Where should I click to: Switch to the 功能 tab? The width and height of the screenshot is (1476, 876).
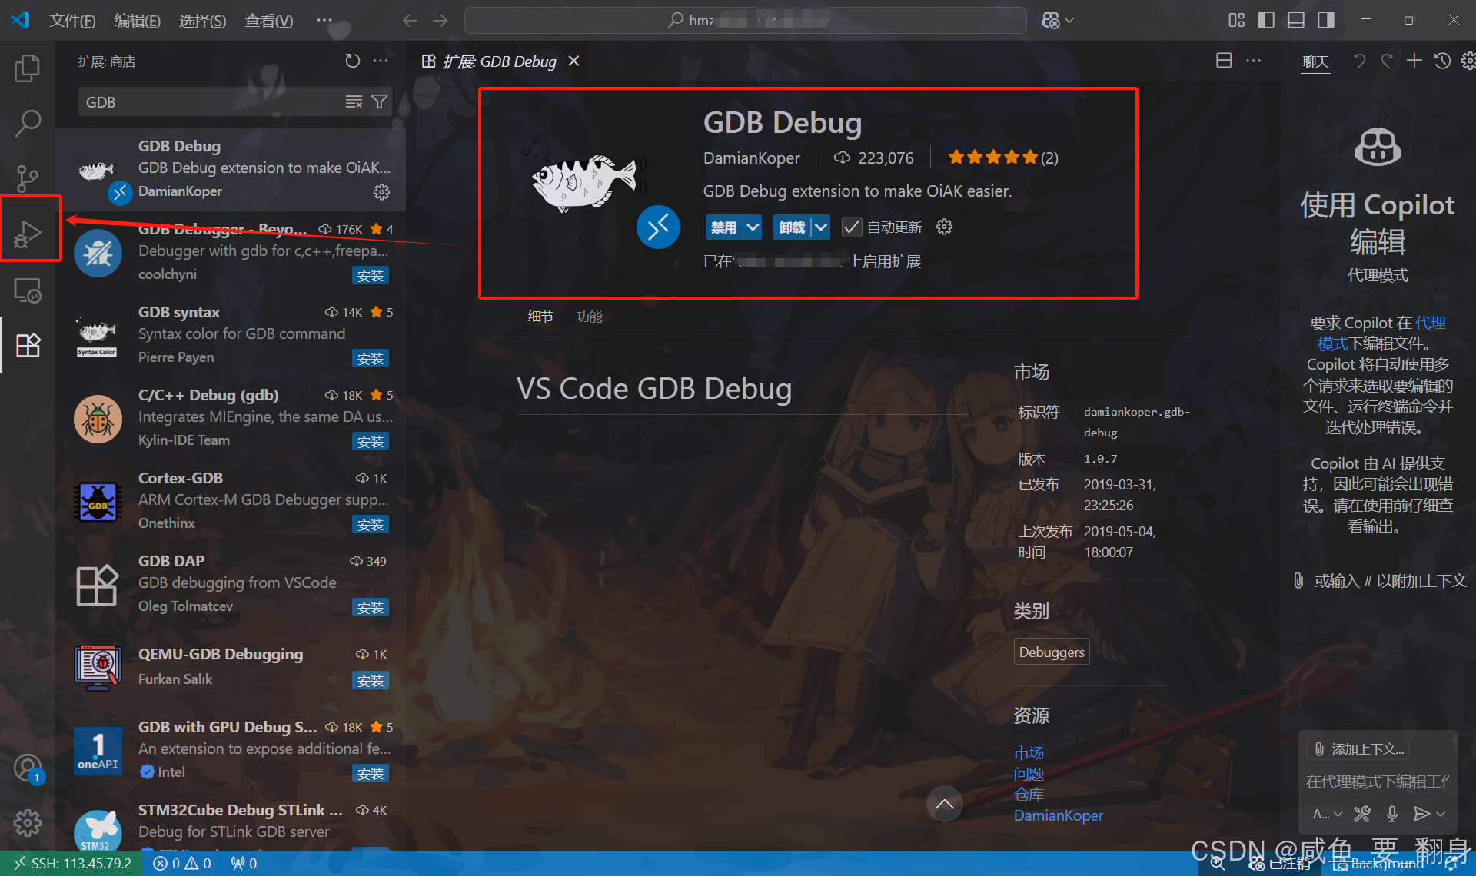590,317
